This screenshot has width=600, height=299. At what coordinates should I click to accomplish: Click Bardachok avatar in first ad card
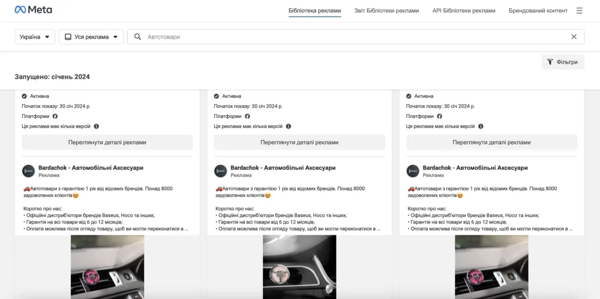click(28, 171)
